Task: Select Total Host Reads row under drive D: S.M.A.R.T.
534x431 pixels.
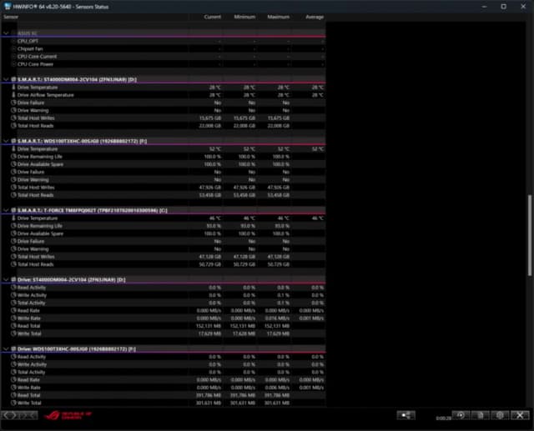Action: point(164,126)
